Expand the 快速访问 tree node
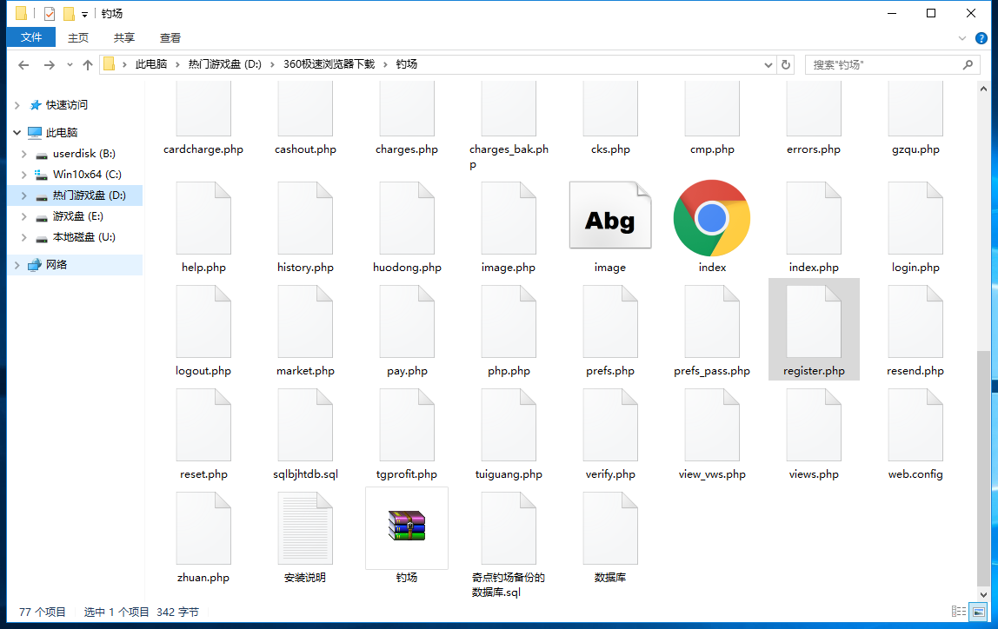Viewport: 998px width, 629px height. point(17,105)
